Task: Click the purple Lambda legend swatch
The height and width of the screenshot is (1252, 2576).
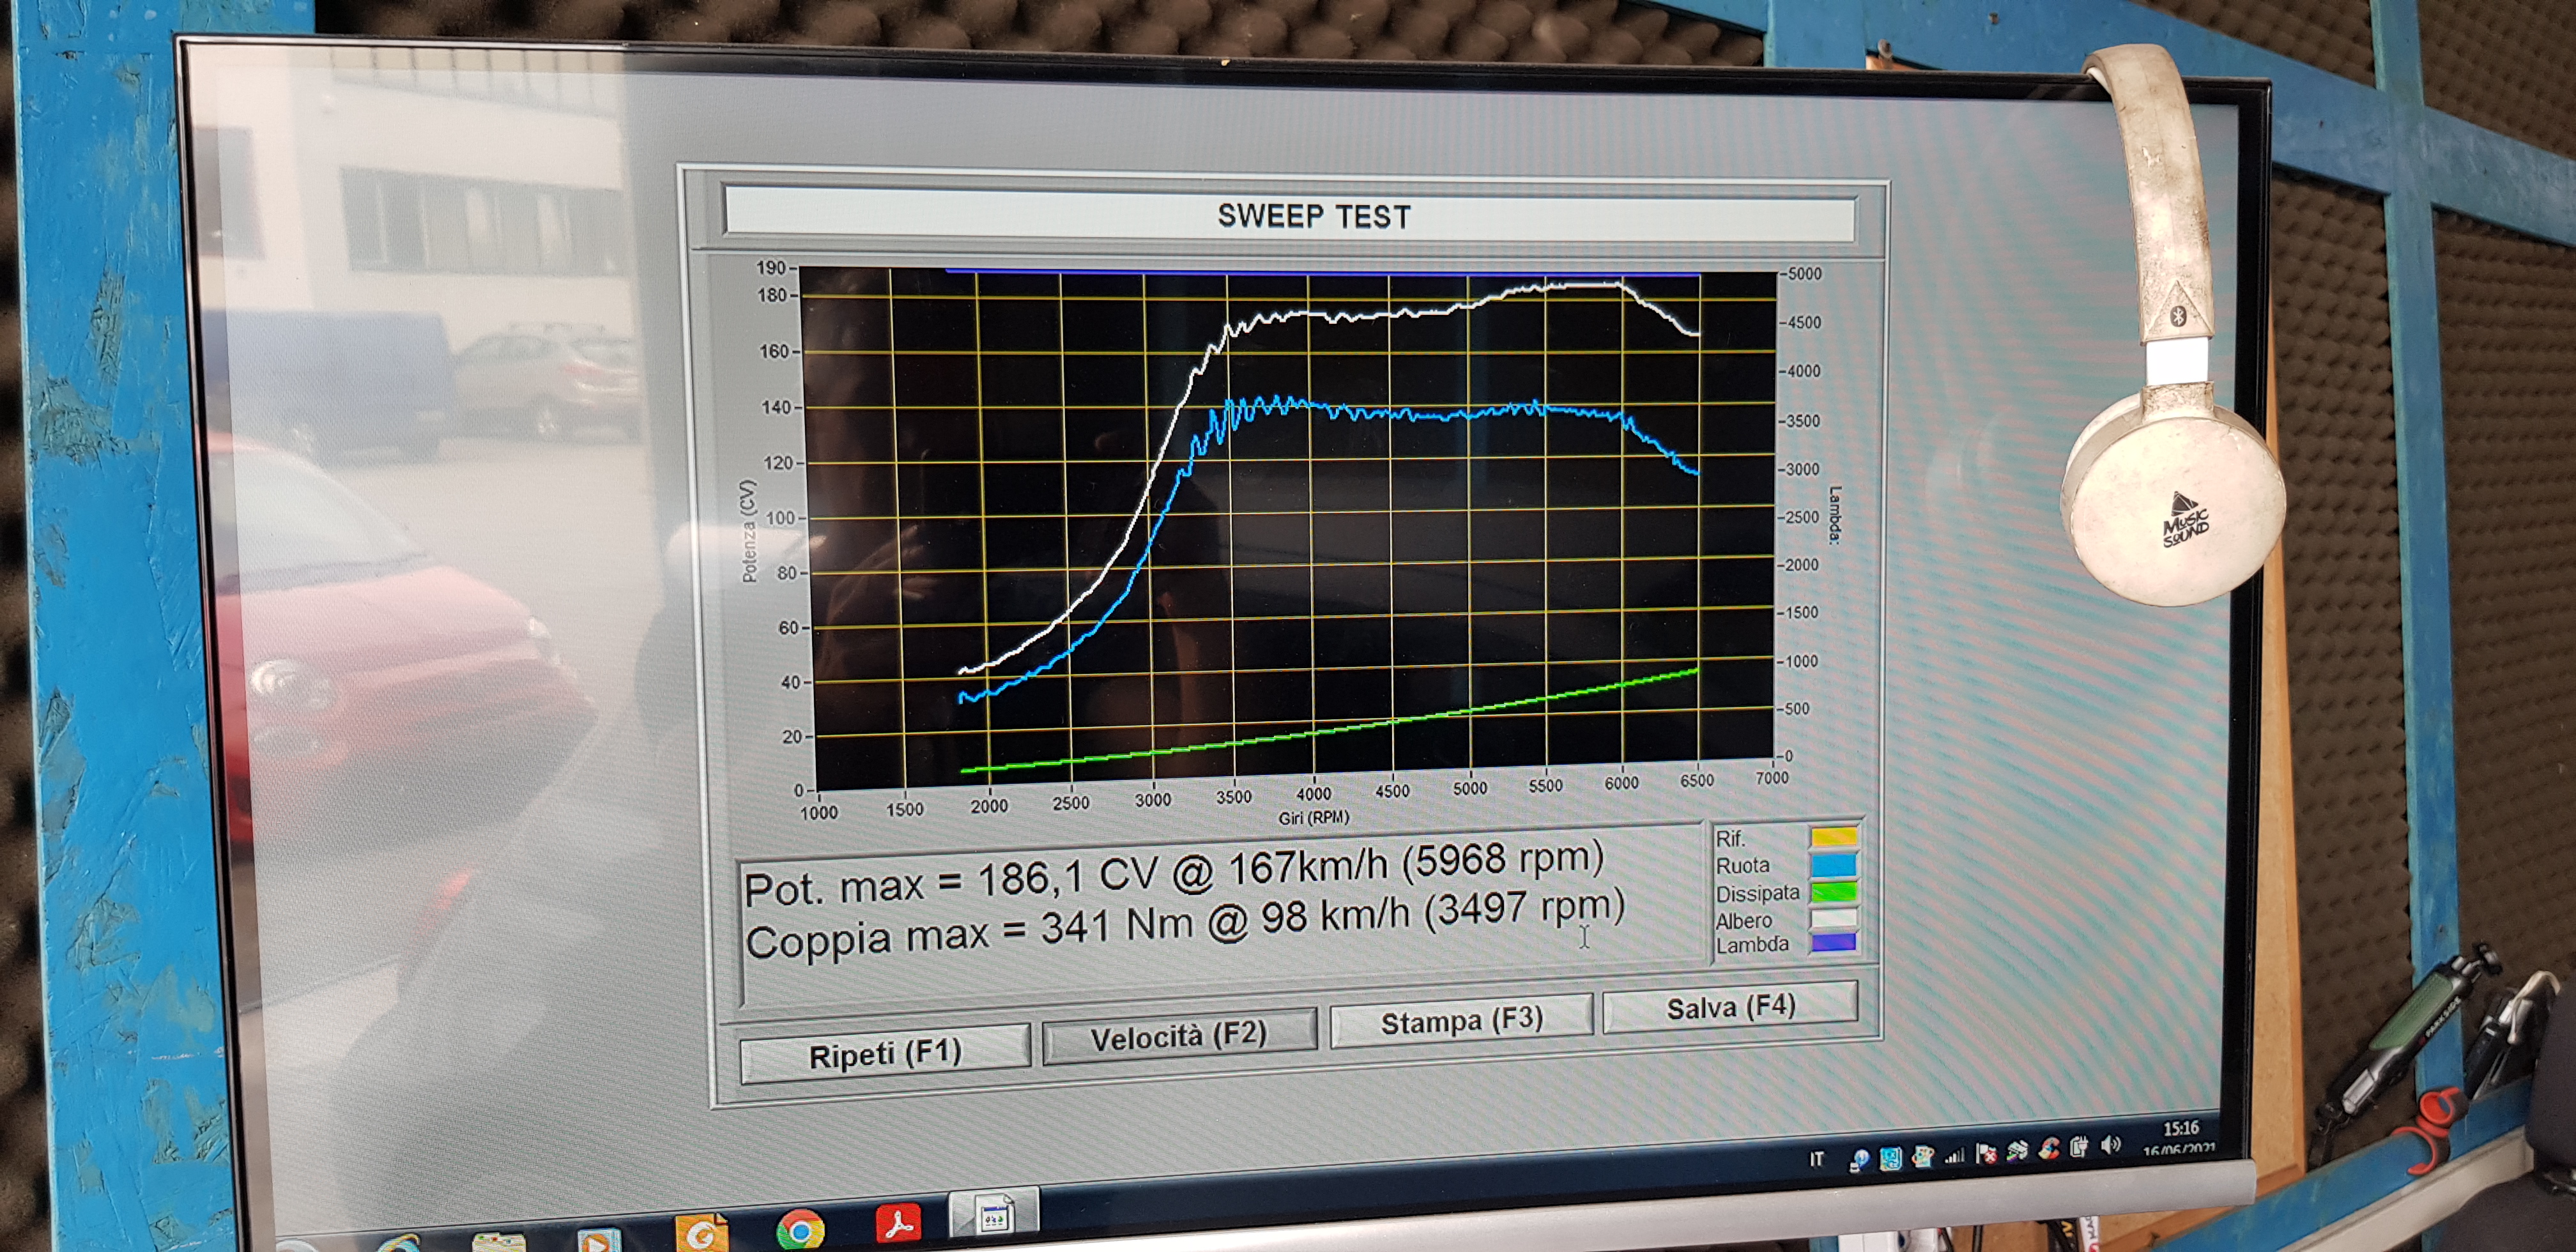Action: pyautogui.click(x=1834, y=942)
